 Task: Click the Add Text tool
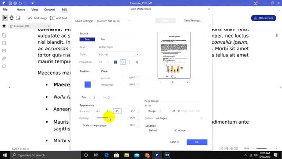[x=59, y=18]
